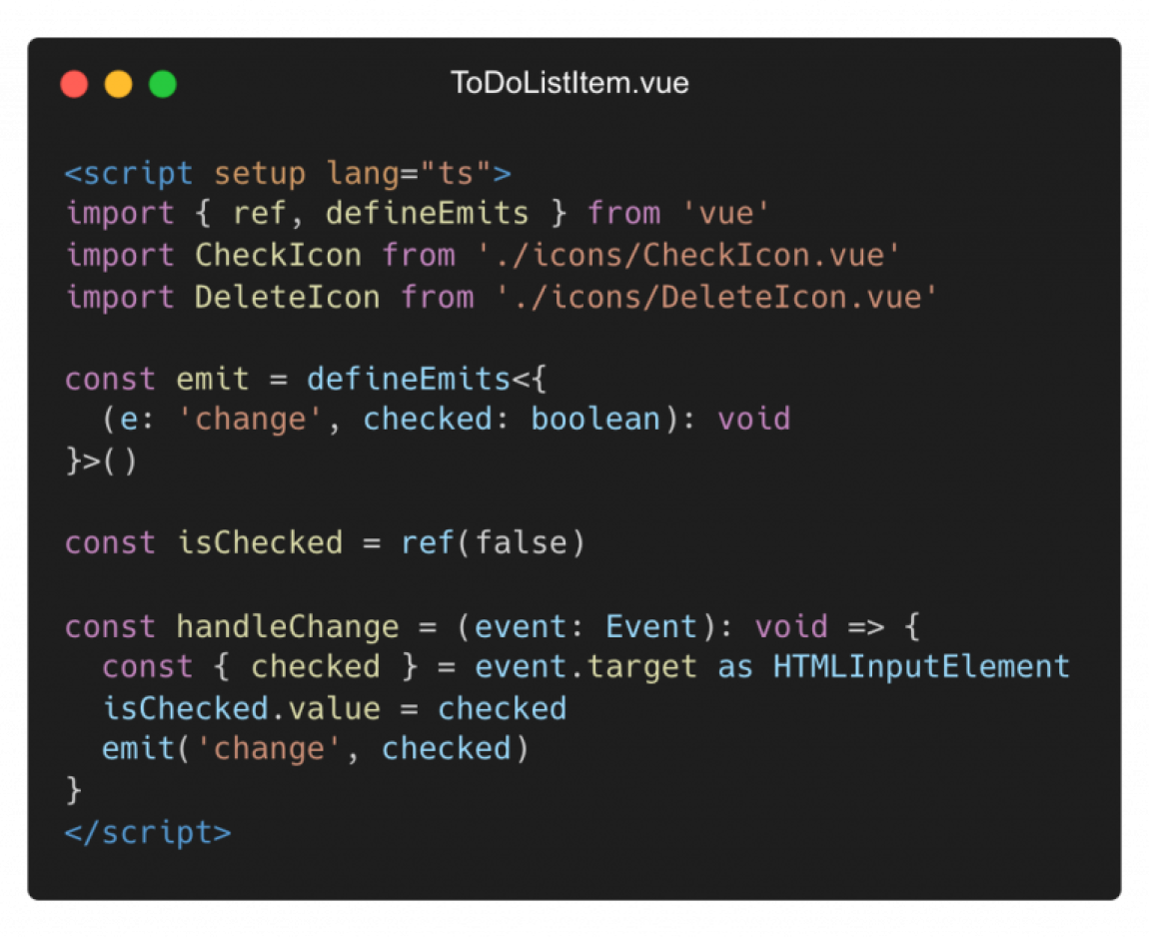The width and height of the screenshot is (1149, 938).
Task: Click the isChecked.value assignment line
Action: coord(334,708)
